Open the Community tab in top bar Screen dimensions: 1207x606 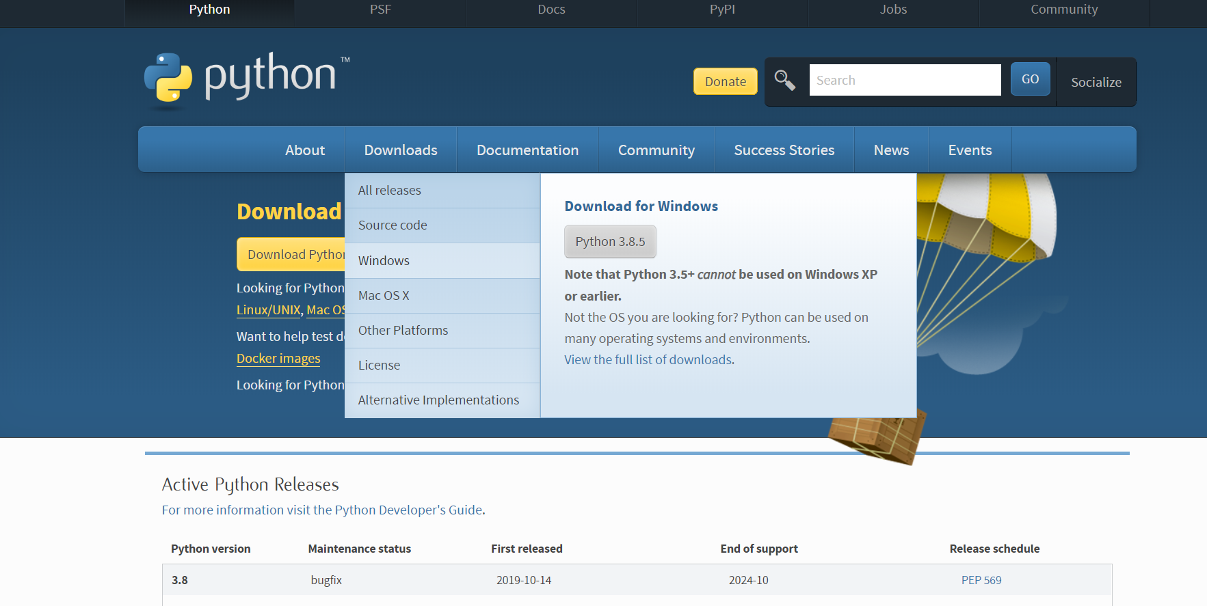pyautogui.click(x=1064, y=10)
